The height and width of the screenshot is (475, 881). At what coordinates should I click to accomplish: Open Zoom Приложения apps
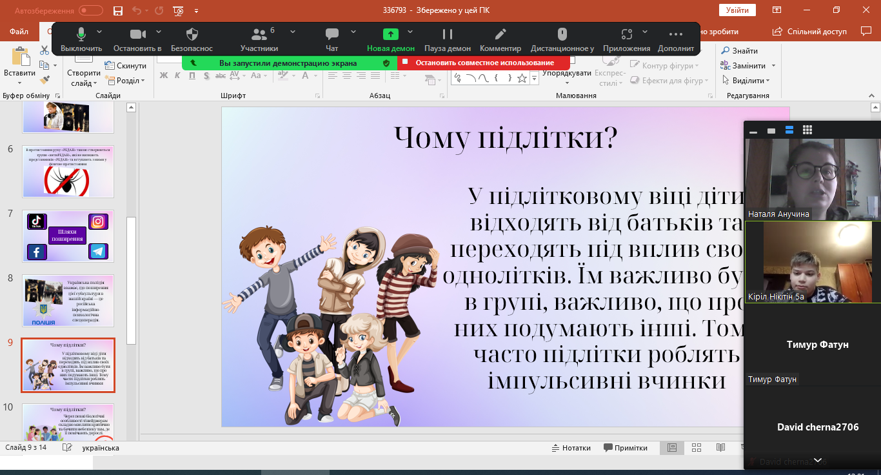pos(627,40)
